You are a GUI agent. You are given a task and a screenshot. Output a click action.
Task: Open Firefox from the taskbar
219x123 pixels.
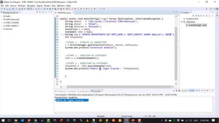(x=29, y=120)
